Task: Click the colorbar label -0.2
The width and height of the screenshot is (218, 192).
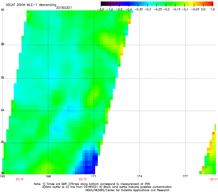Action: coord(166,9)
